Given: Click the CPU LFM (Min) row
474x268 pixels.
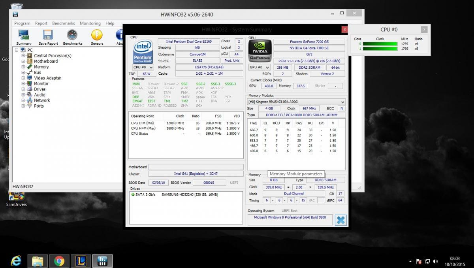Looking at the screenshot, I should click(x=185, y=123).
